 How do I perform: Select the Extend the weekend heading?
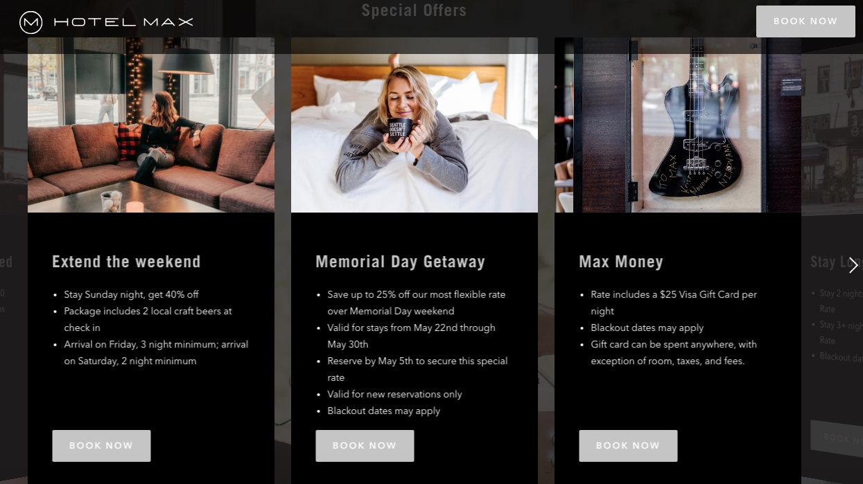(126, 262)
